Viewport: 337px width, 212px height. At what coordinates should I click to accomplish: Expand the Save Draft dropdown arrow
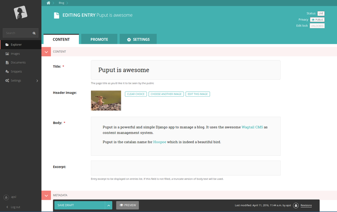pyautogui.click(x=109, y=205)
